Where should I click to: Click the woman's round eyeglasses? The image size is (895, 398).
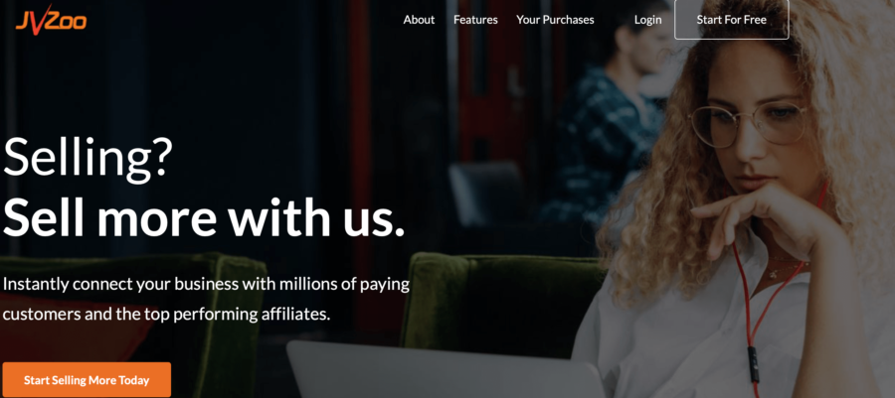[x=748, y=126]
